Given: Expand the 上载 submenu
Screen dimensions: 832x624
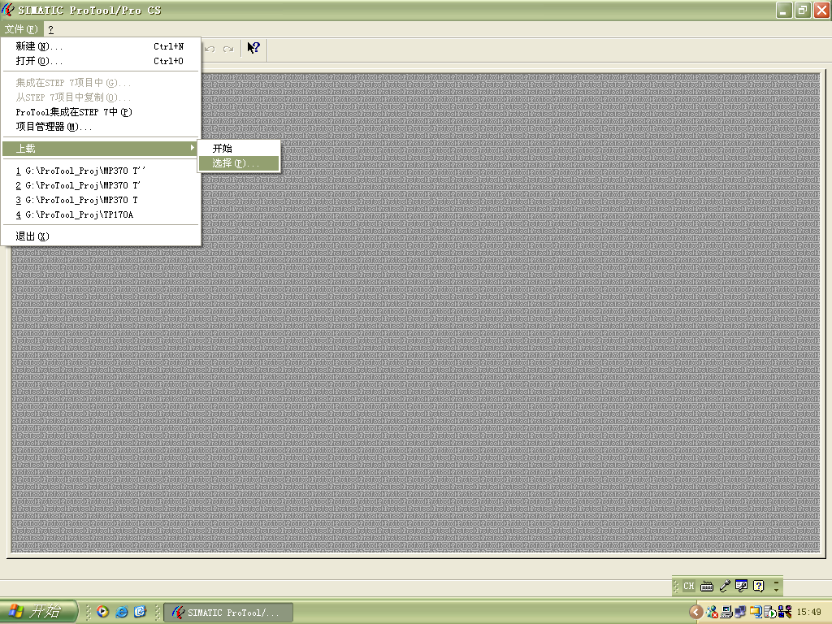Looking at the screenshot, I should (100, 149).
